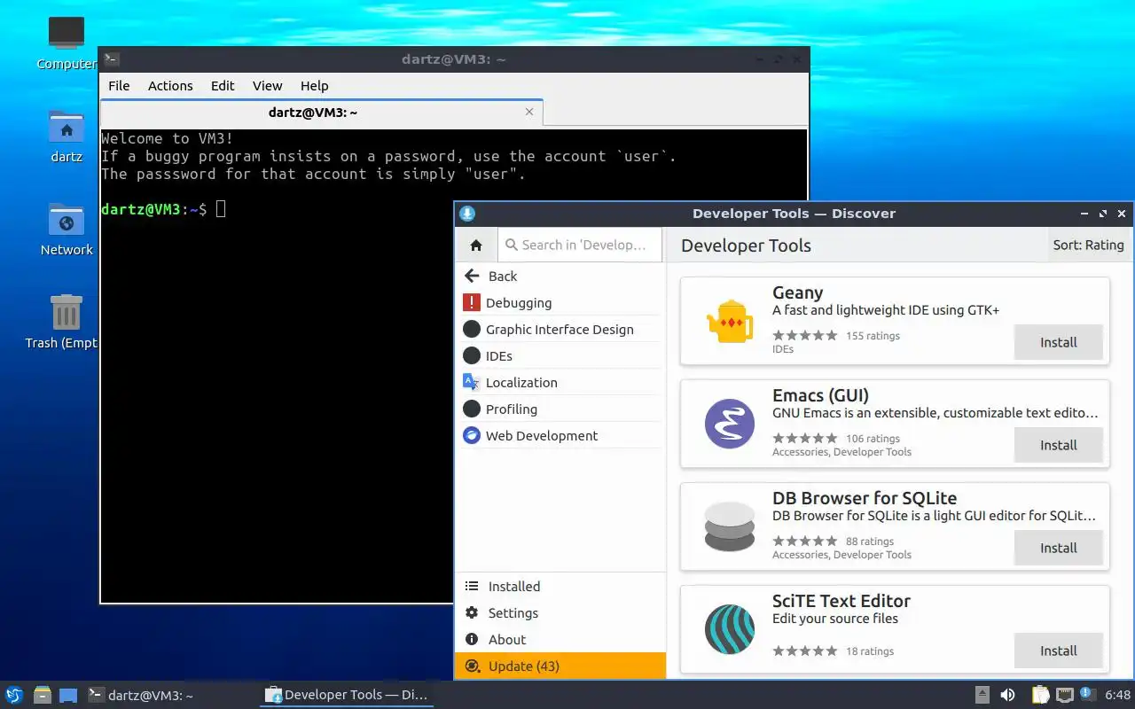Select the dartz@VM3: ~ terminal tab
1135x709 pixels.
321,113
